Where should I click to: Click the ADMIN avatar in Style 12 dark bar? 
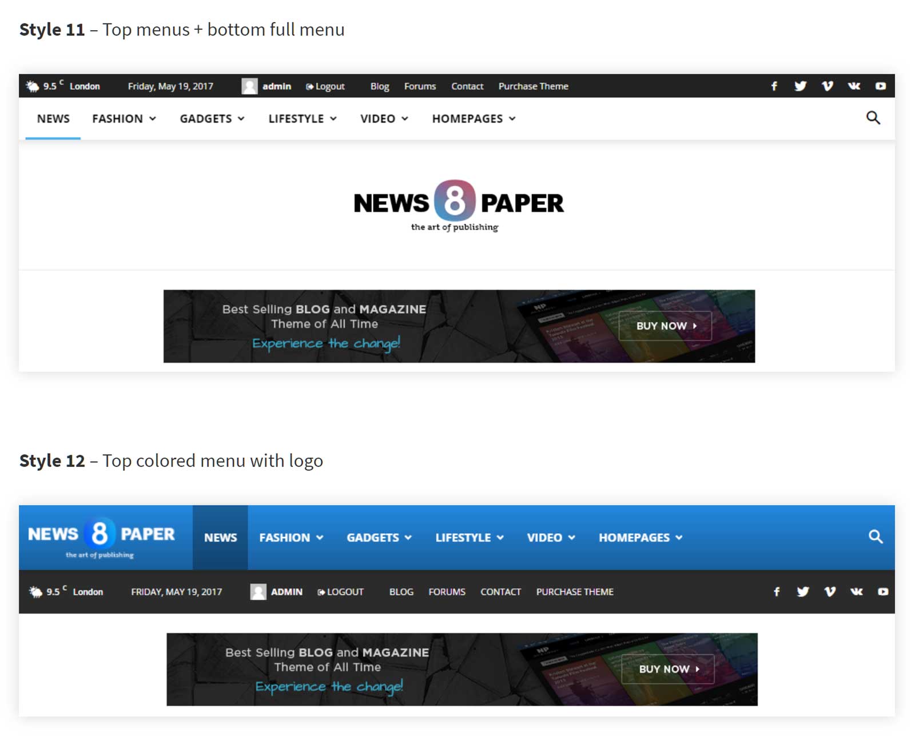click(x=258, y=592)
